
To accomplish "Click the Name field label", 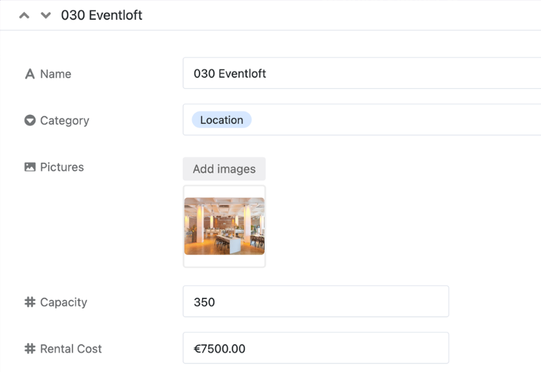I will tap(56, 74).
